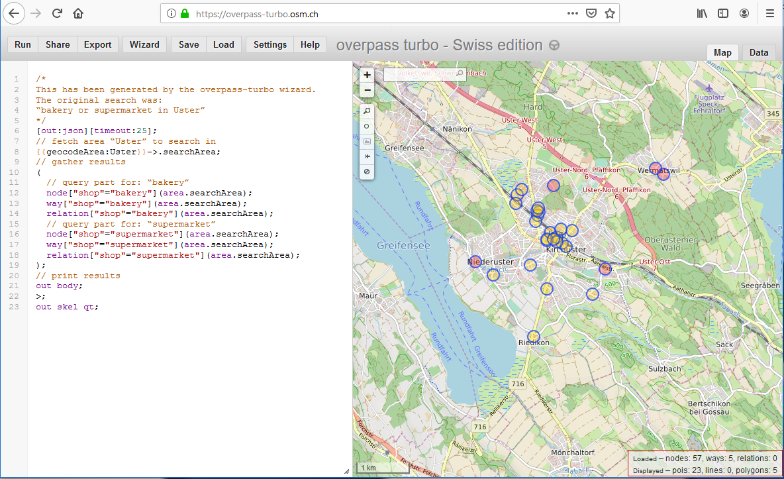
Task: Toggle fullscreen map image icon
Action: pyautogui.click(x=367, y=141)
